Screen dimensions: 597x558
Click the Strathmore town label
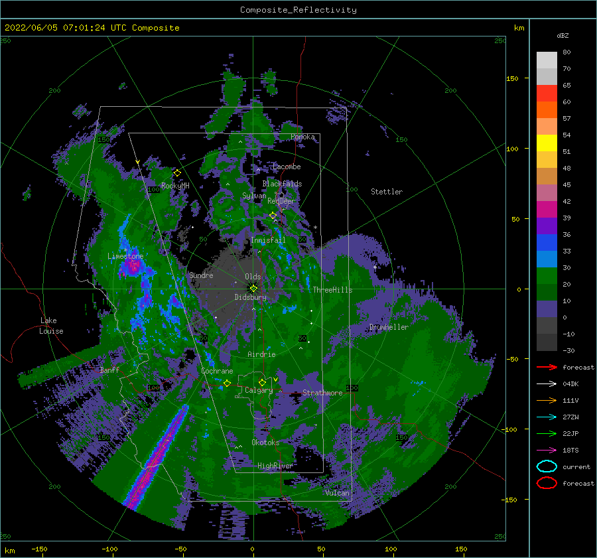coord(322,393)
